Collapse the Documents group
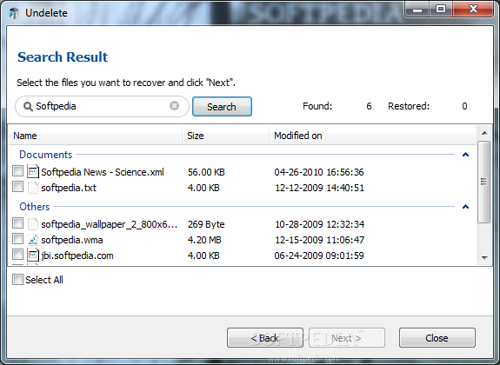500x365 pixels. [465, 155]
